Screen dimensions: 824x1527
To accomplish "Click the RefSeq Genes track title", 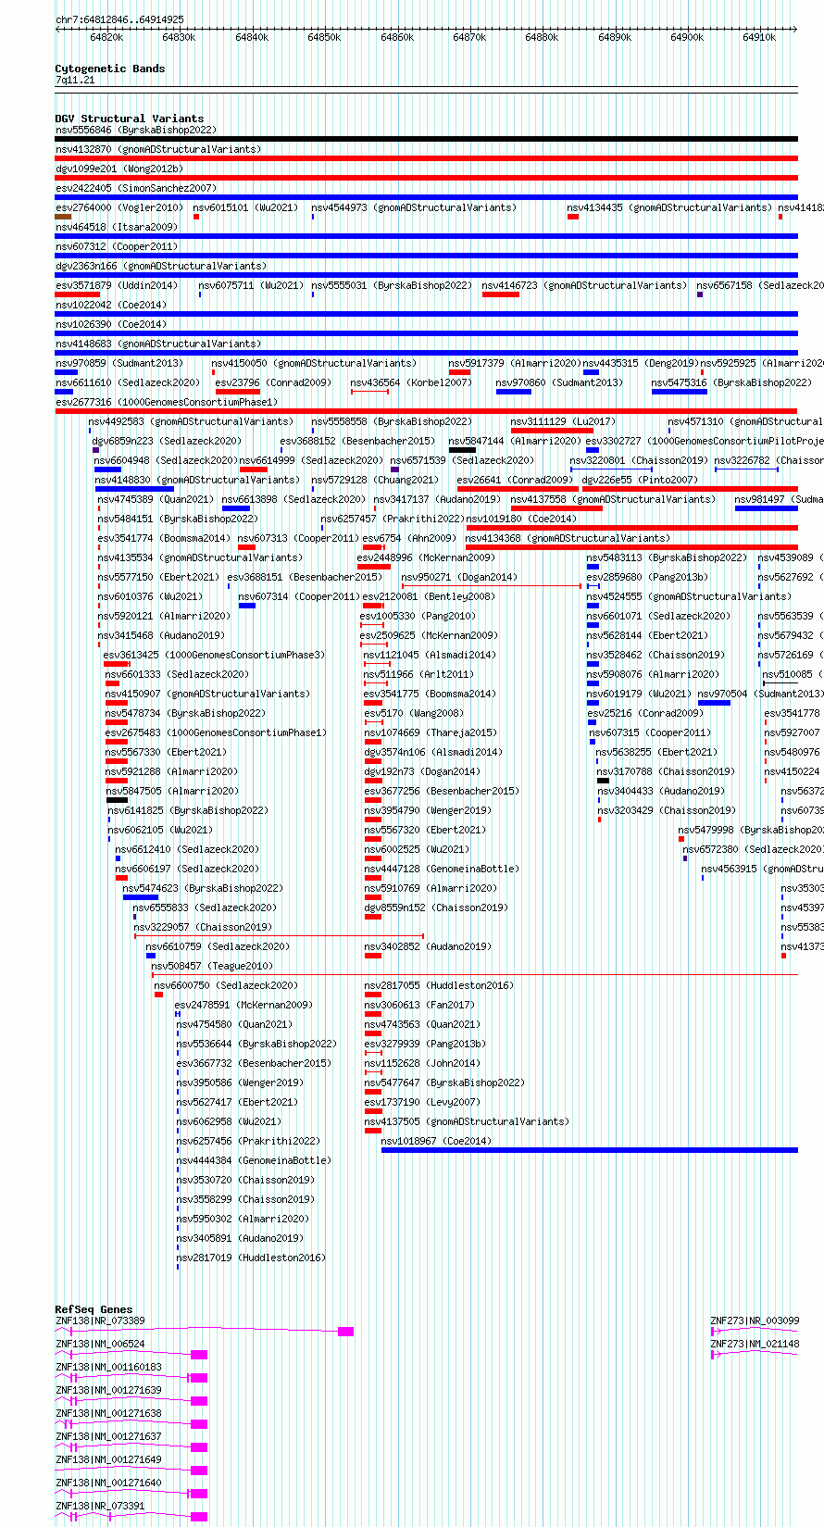I will pyautogui.click(x=94, y=1309).
